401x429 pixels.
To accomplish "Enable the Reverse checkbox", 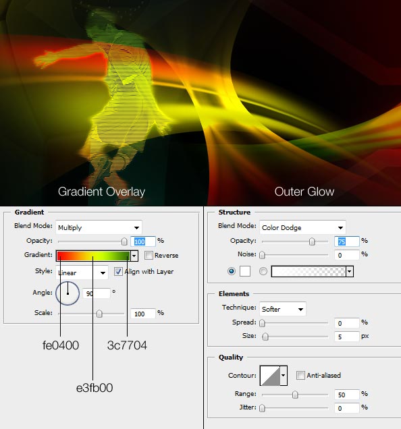I will (149, 255).
